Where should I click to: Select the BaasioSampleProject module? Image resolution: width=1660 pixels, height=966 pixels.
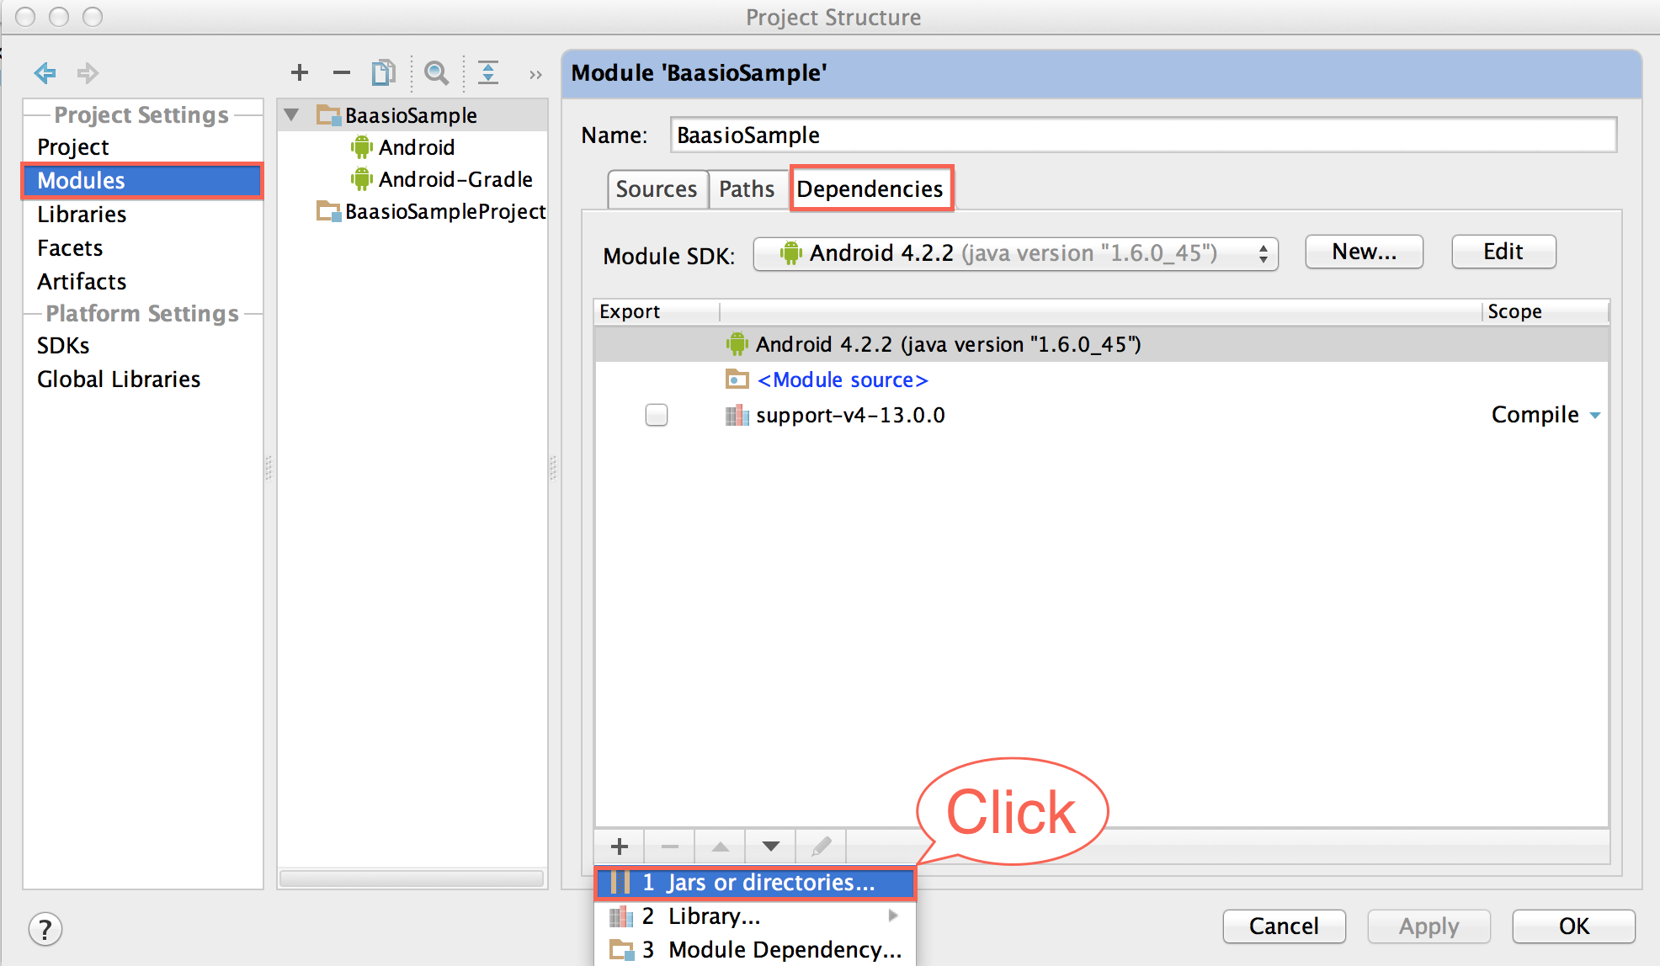point(431,211)
